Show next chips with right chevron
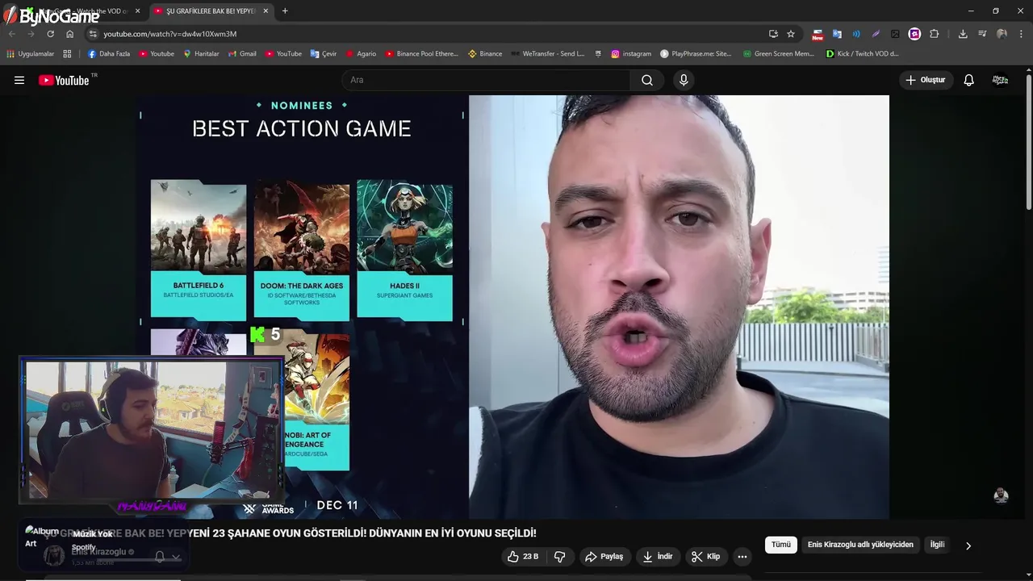Image resolution: width=1033 pixels, height=581 pixels. pos(968,545)
